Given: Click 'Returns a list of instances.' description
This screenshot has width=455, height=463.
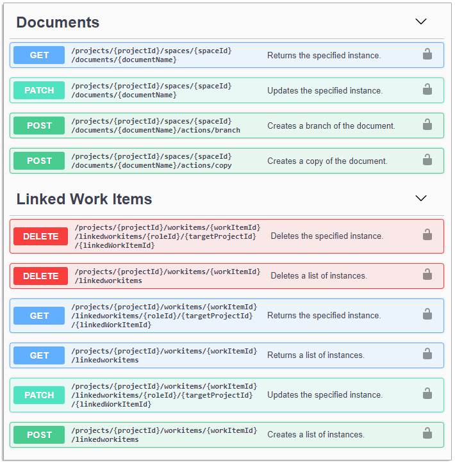Looking at the screenshot, I should [x=316, y=355].
